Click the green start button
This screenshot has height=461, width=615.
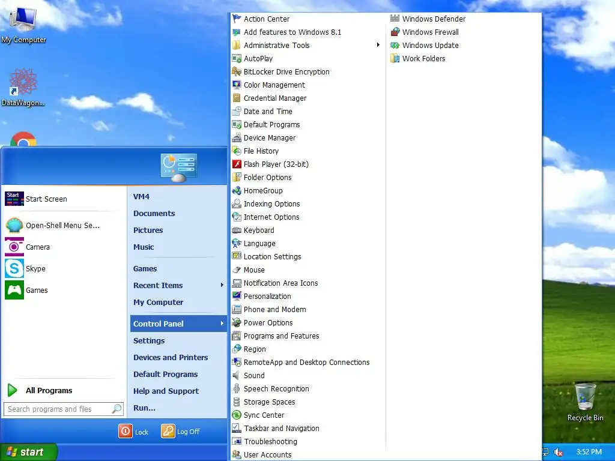tap(28, 452)
